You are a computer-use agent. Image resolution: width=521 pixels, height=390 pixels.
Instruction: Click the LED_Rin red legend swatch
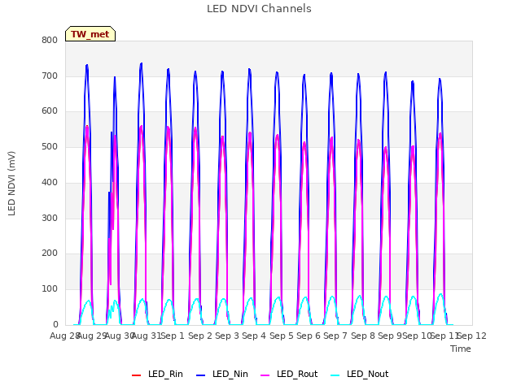pos(136,375)
